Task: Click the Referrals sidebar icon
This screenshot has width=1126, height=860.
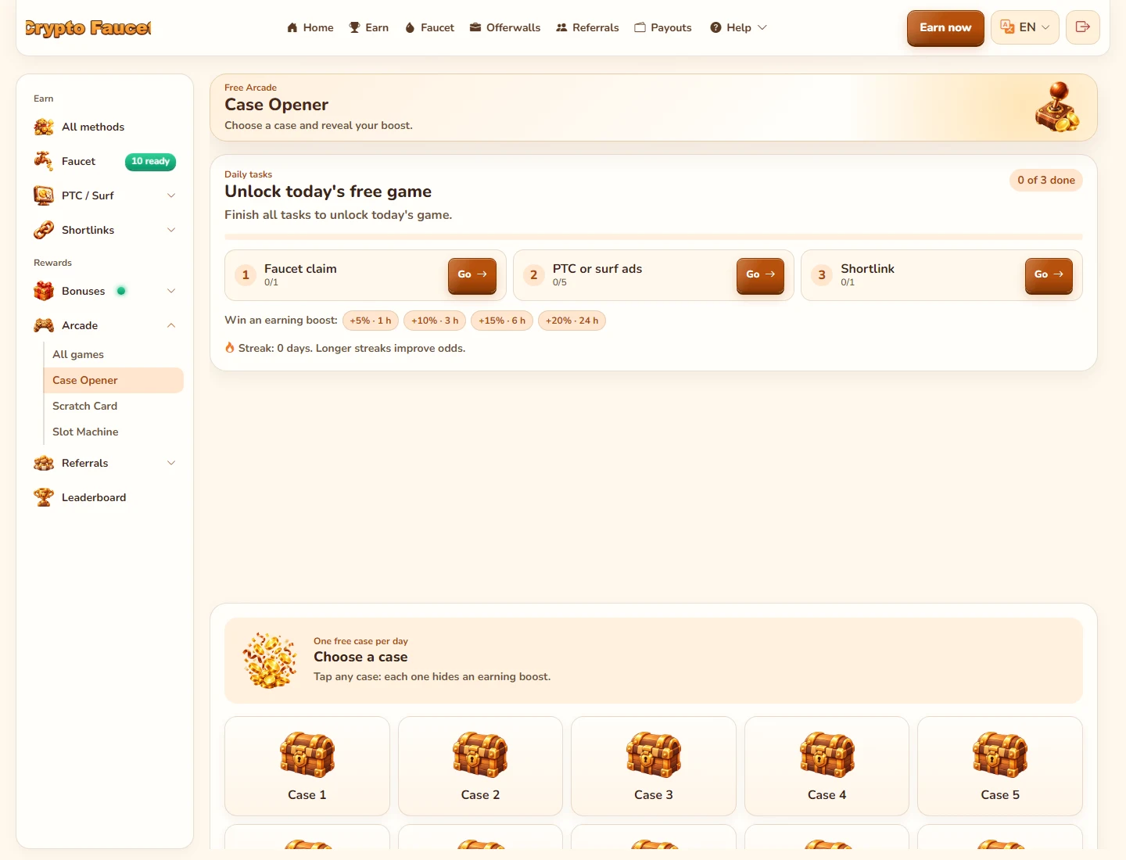Action: coord(44,463)
